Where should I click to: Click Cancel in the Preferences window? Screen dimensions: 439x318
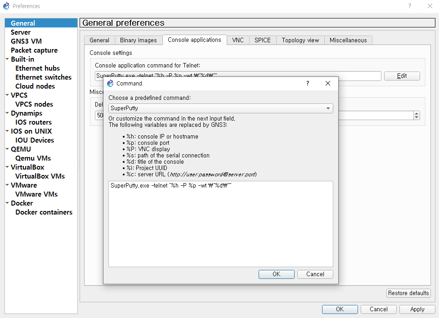pyautogui.click(x=379, y=309)
